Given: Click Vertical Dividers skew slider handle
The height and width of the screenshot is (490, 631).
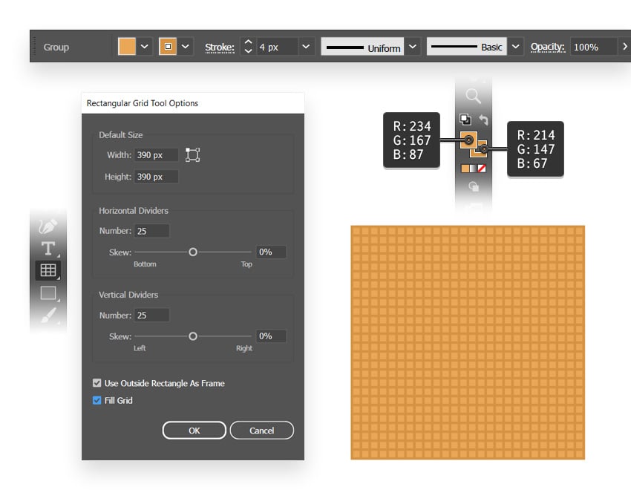Looking at the screenshot, I should (x=193, y=336).
